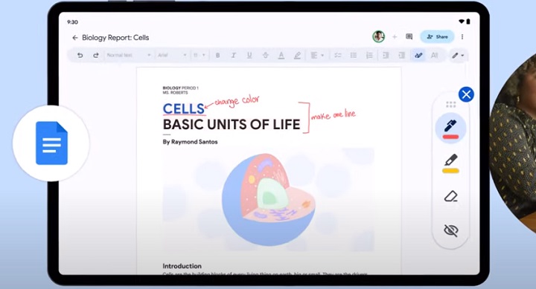The width and height of the screenshot is (536, 289).
Task: Close the markup tool panel
Action: tap(466, 94)
